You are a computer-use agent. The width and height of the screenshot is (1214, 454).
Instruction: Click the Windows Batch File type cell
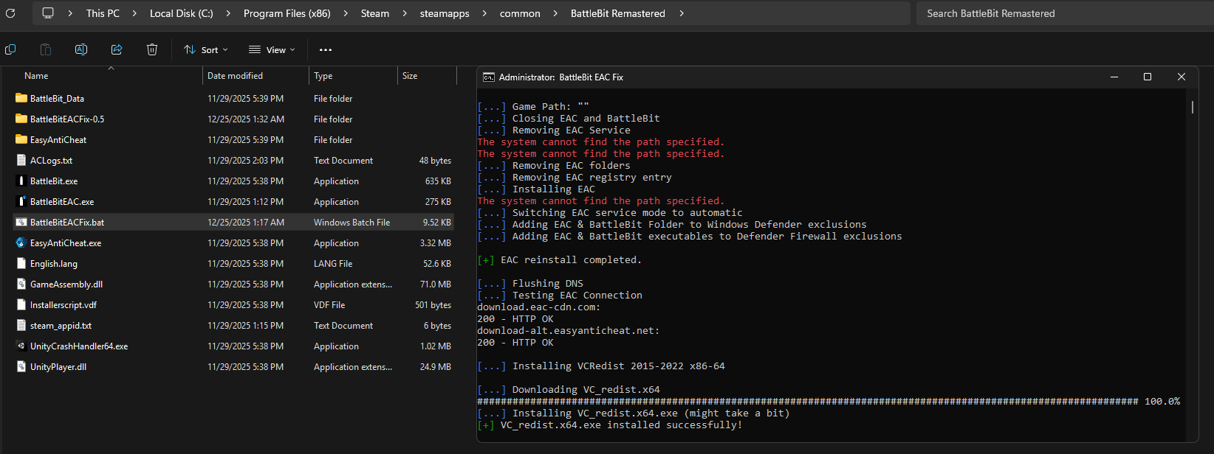[351, 222]
